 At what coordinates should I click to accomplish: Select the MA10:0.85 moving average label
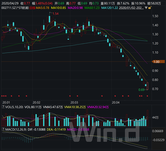click(58, 8)
